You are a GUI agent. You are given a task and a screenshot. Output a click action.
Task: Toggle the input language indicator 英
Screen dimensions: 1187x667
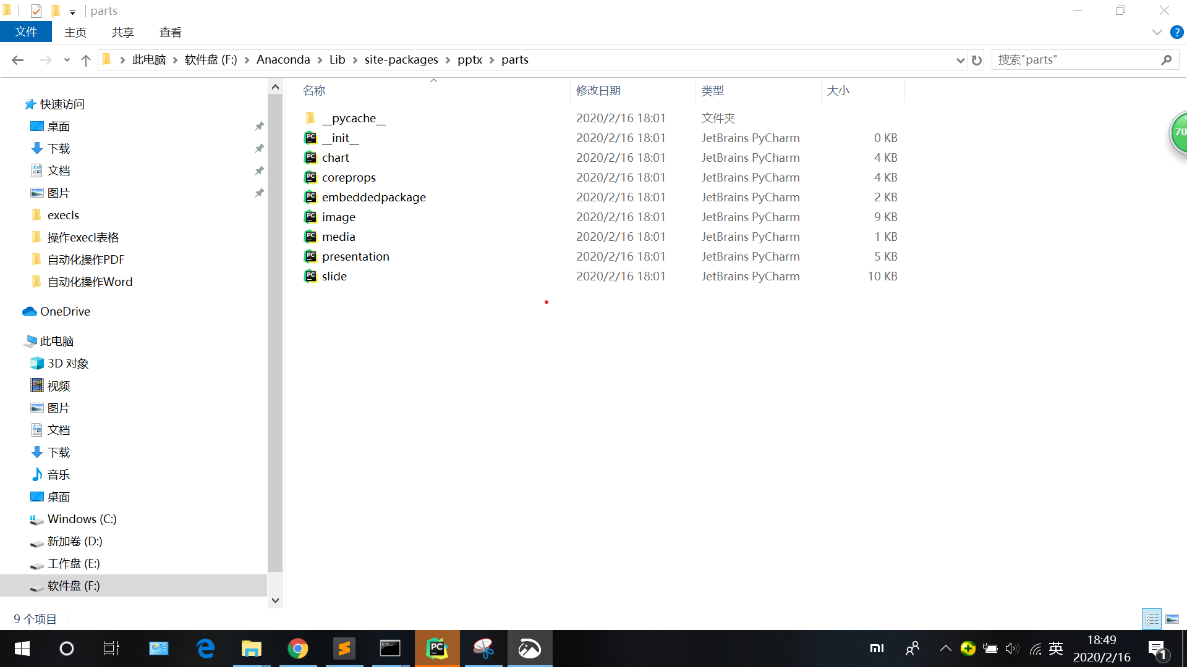pyautogui.click(x=1056, y=648)
